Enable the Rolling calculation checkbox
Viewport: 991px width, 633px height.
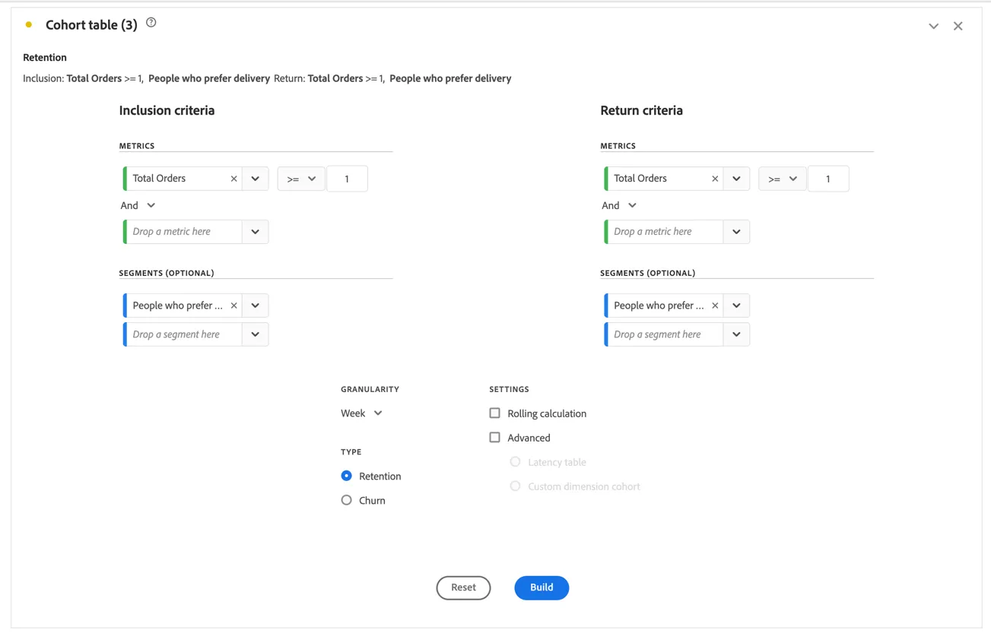pos(495,413)
